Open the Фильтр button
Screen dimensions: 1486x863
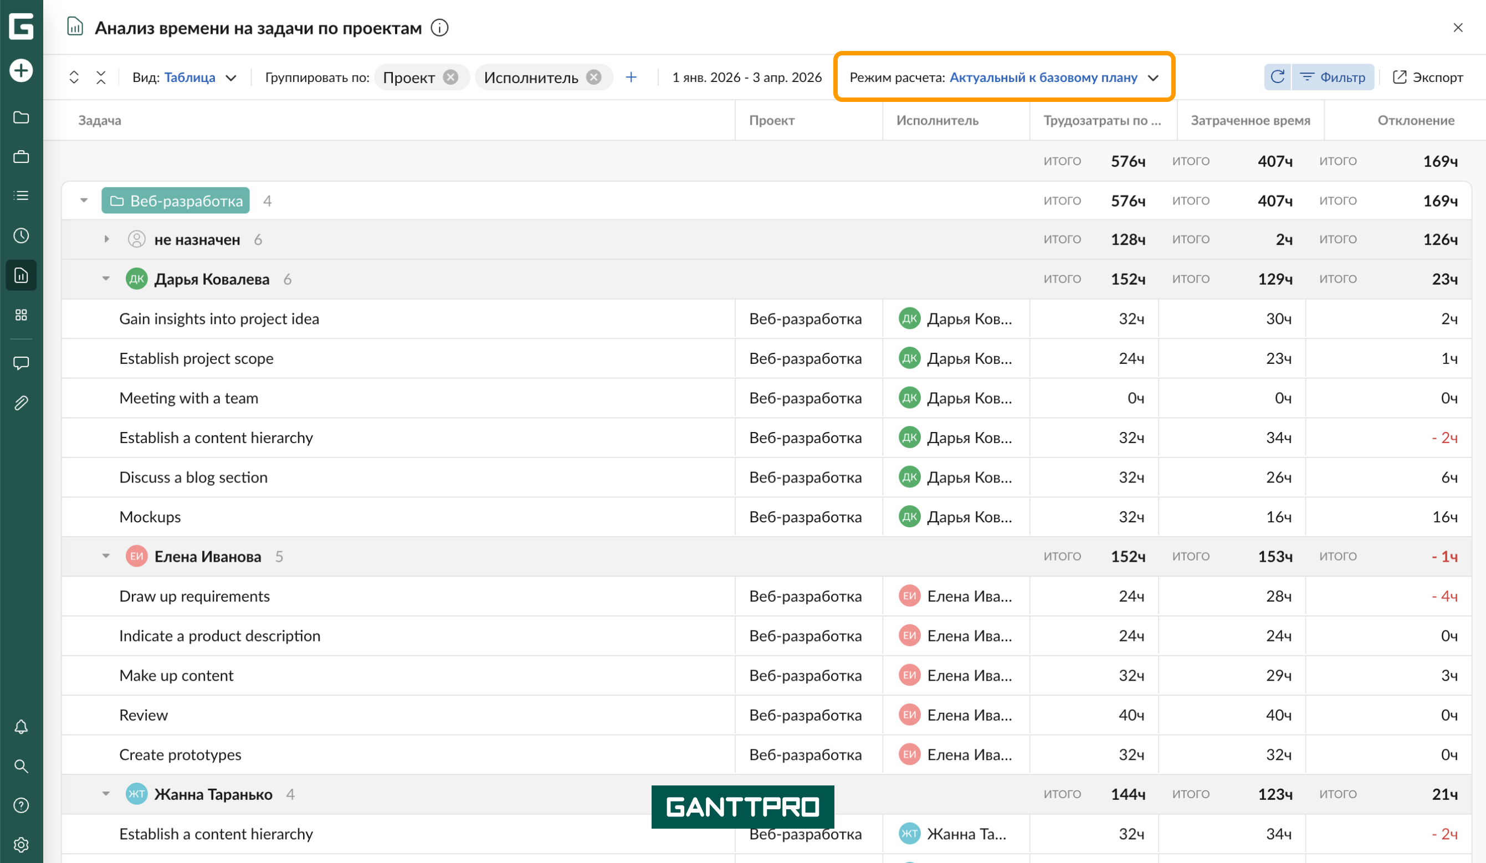coord(1333,77)
